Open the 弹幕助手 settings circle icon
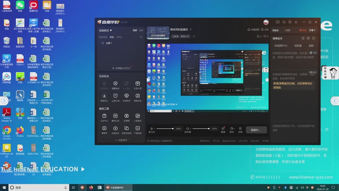339x191 pixels. click(x=308, y=38)
